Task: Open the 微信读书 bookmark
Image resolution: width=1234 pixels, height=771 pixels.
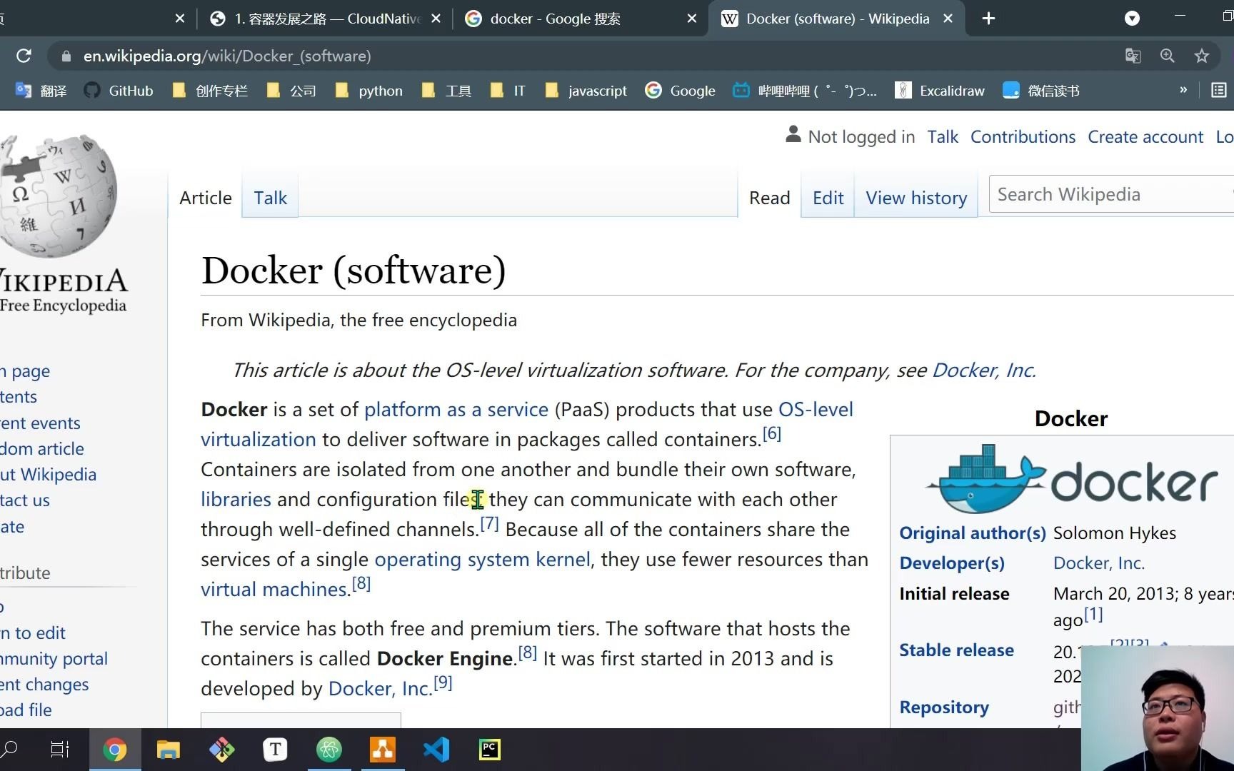Action: click(1041, 91)
